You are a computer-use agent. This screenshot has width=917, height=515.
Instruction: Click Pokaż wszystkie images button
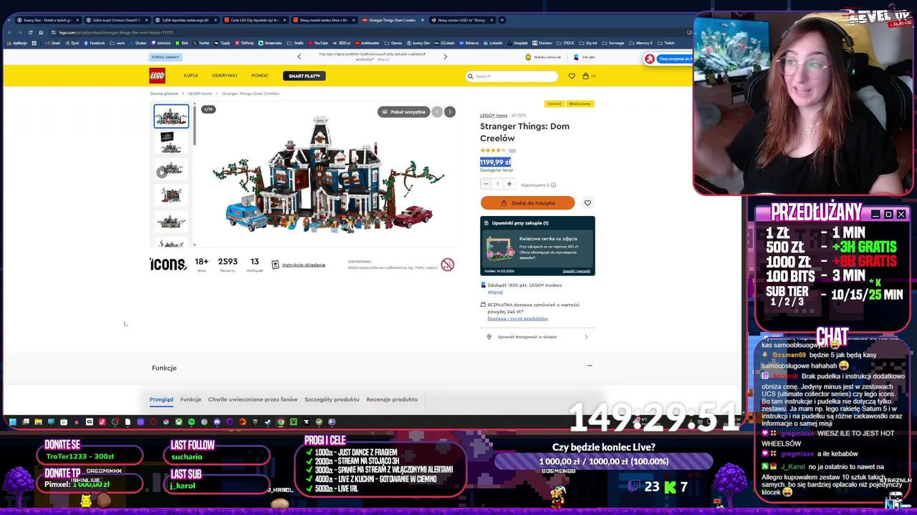click(x=403, y=112)
